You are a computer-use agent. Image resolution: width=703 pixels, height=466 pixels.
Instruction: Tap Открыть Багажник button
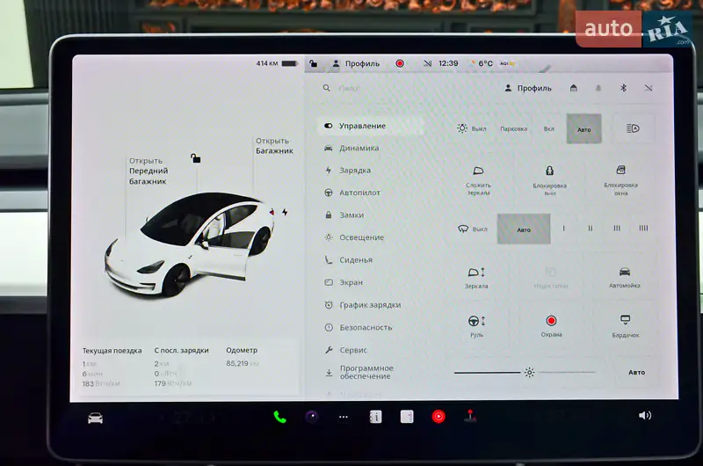click(274, 146)
